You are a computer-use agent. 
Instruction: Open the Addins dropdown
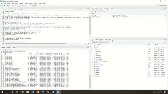click(35, 5)
